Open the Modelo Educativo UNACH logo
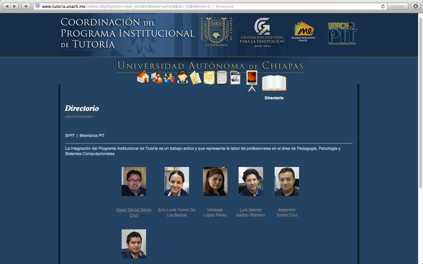Viewport: 423px width, 264px height. [303, 31]
